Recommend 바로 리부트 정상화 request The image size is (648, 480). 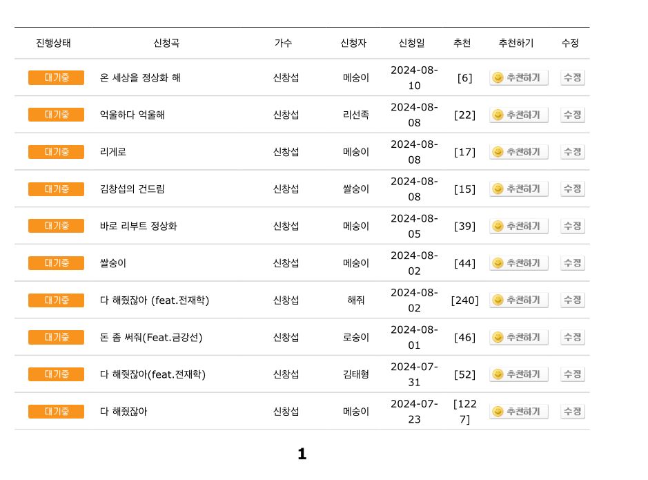click(x=519, y=226)
